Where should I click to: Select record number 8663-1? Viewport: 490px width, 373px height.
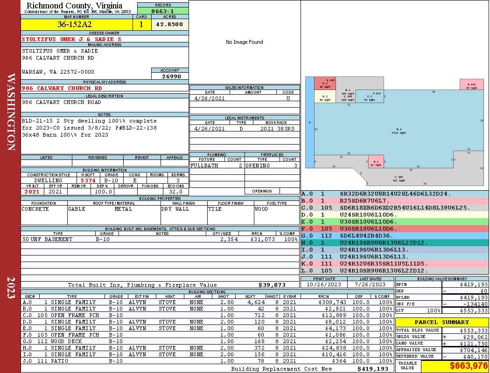click(x=162, y=11)
